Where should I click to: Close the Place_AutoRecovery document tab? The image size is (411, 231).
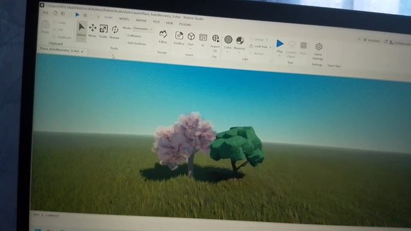click(82, 51)
